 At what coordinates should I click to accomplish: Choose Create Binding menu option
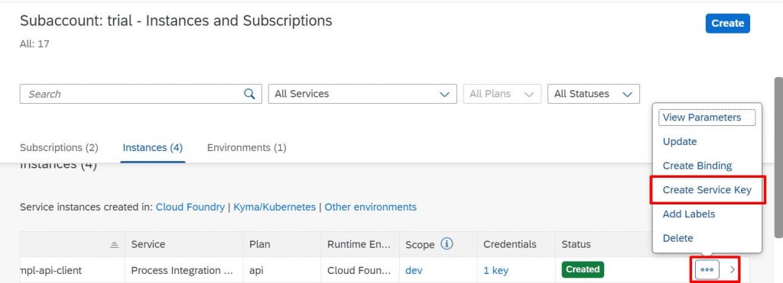click(697, 166)
